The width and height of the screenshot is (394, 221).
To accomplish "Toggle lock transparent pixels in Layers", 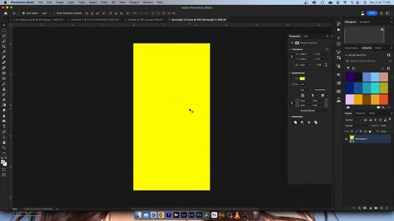I will pos(352,131).
